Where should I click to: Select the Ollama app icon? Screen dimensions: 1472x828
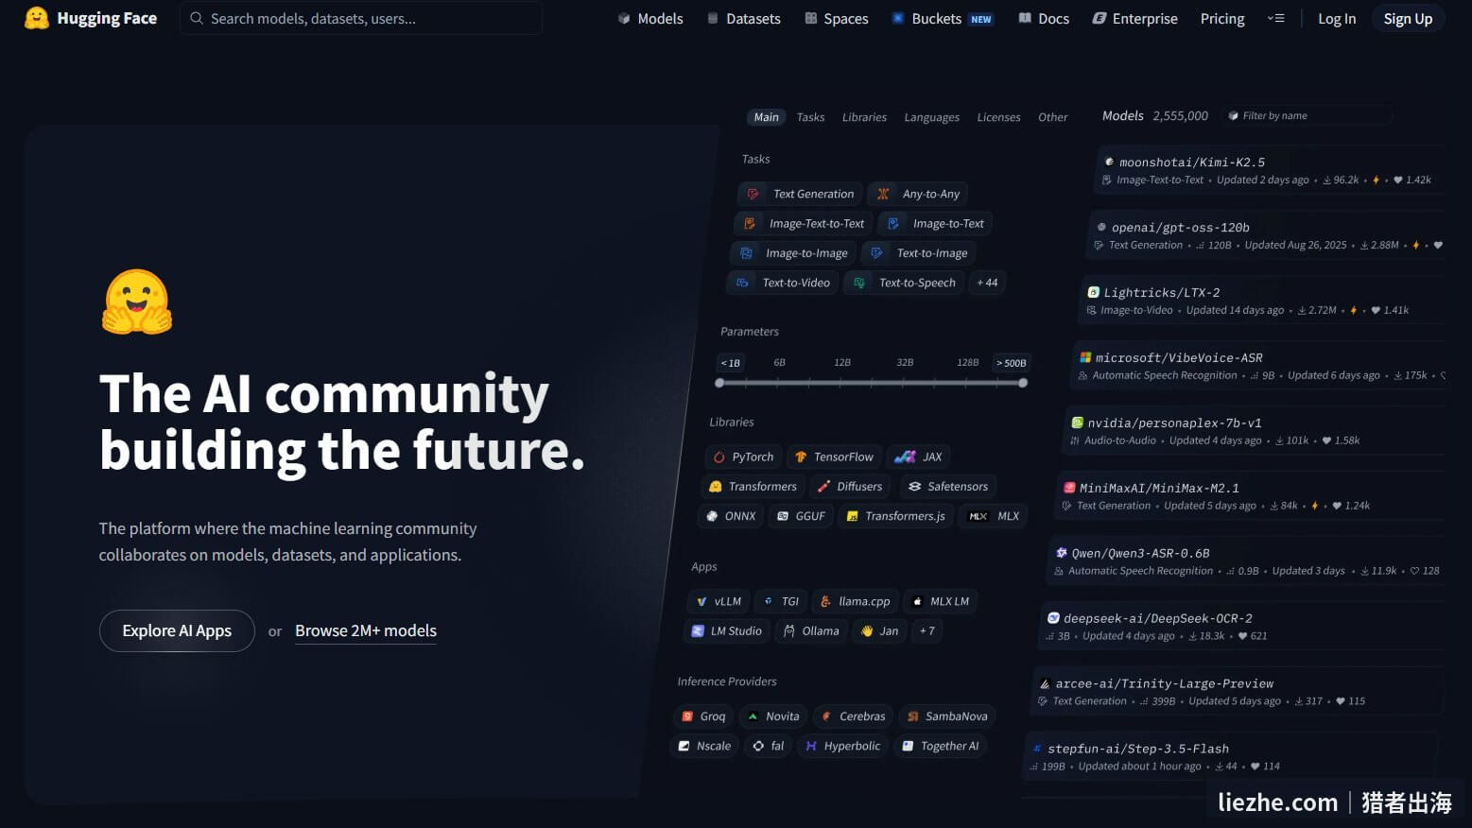(789, 630)
